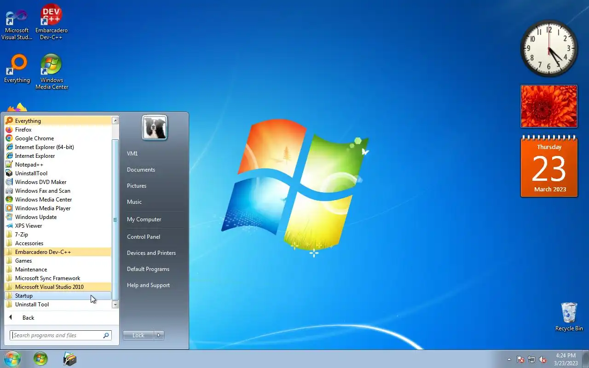The image size is (589, 368).
Task: Expand the Uninstall Tool folder
Action: 58,305
